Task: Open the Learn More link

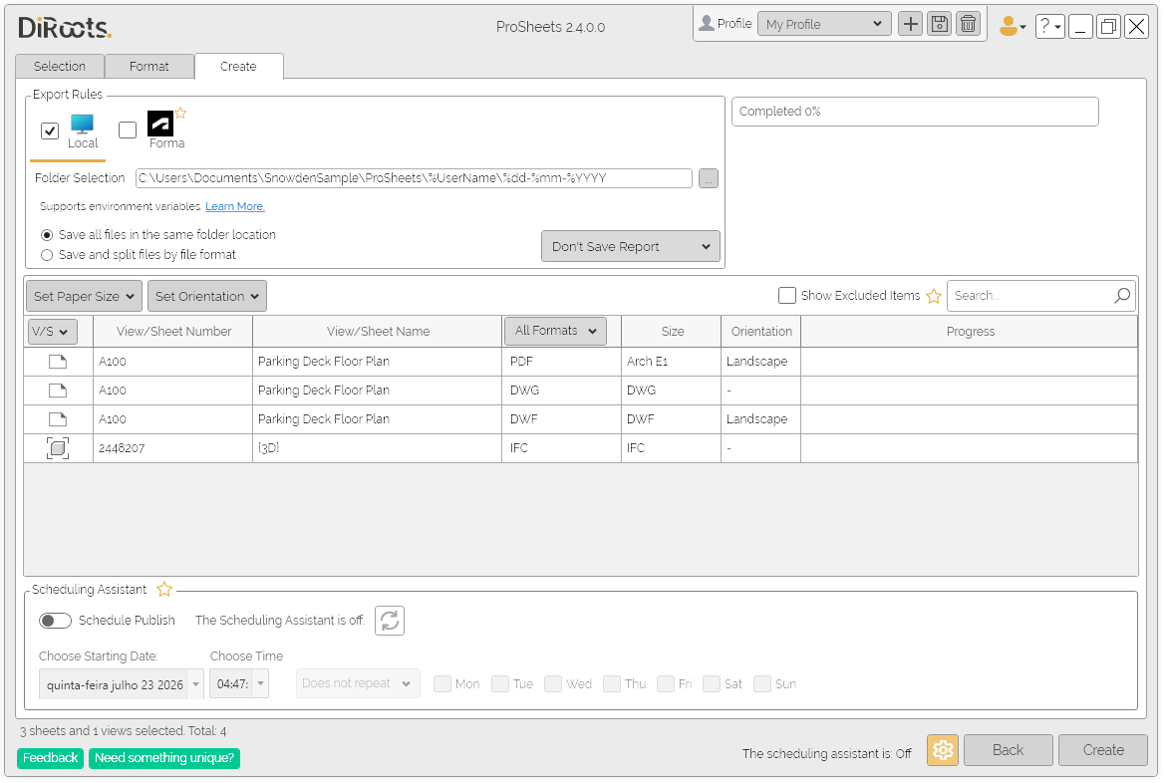Action: pos(234,207)
